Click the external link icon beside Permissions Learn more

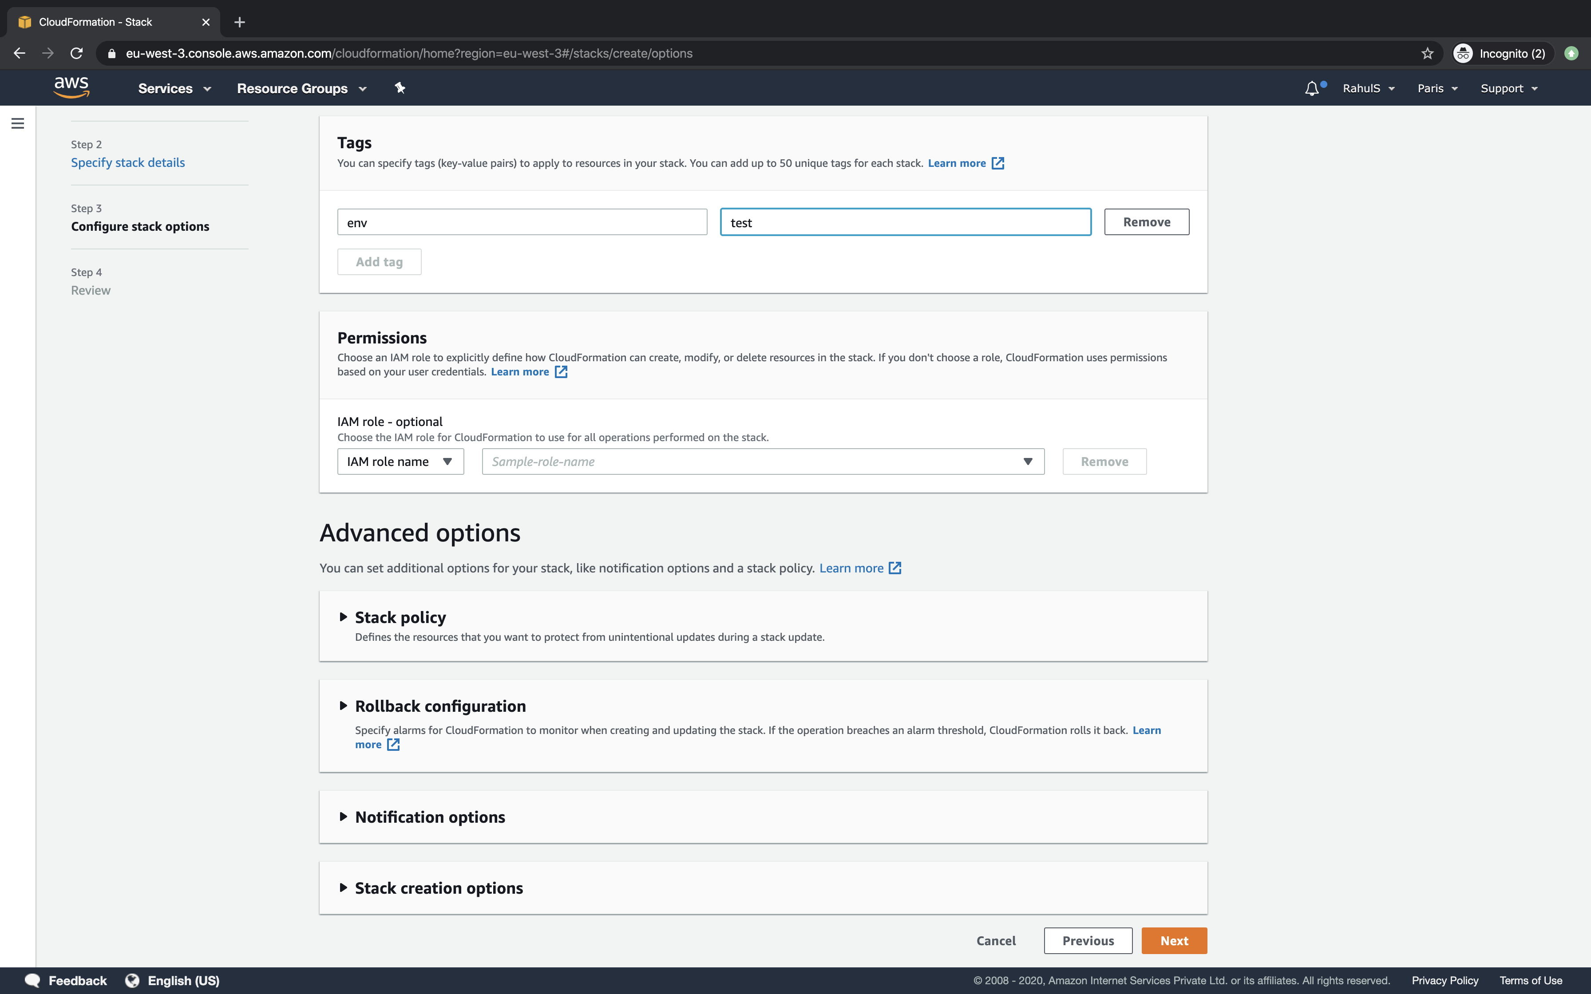click(x=561, y=371)
